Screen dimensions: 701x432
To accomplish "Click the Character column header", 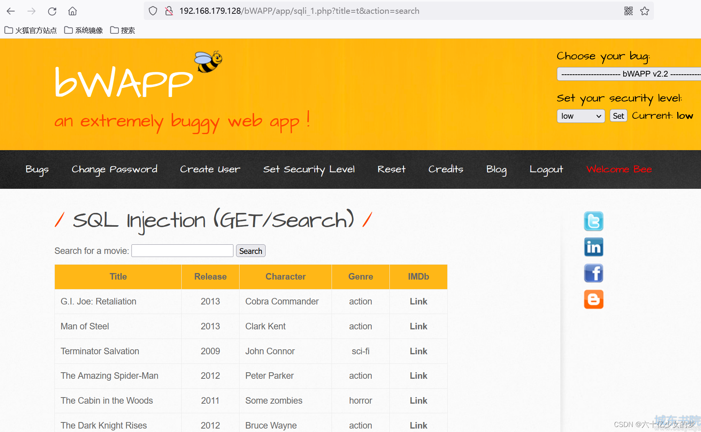I will [286, 277].
